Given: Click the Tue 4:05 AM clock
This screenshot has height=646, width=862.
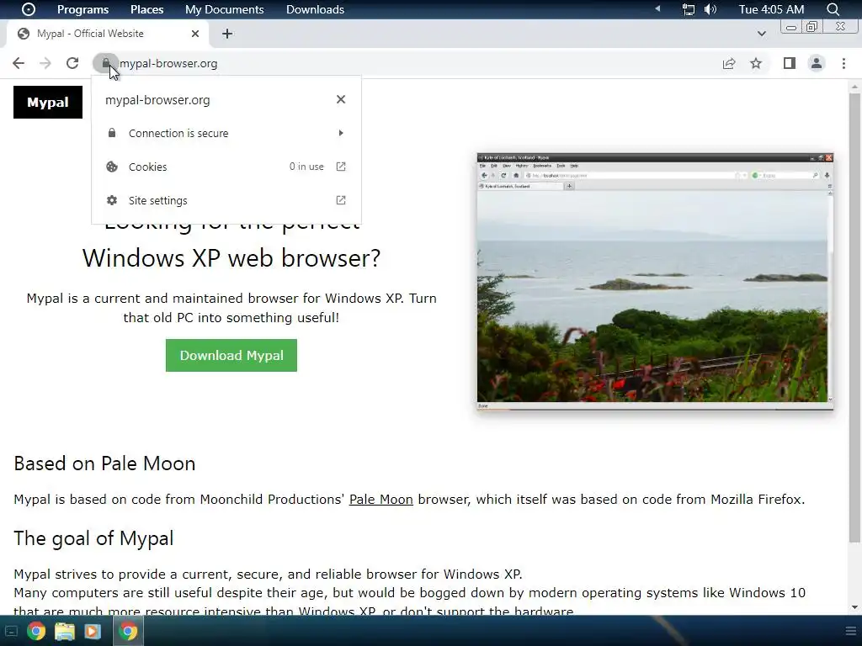Looking at the screenshot, I should 771,9.
